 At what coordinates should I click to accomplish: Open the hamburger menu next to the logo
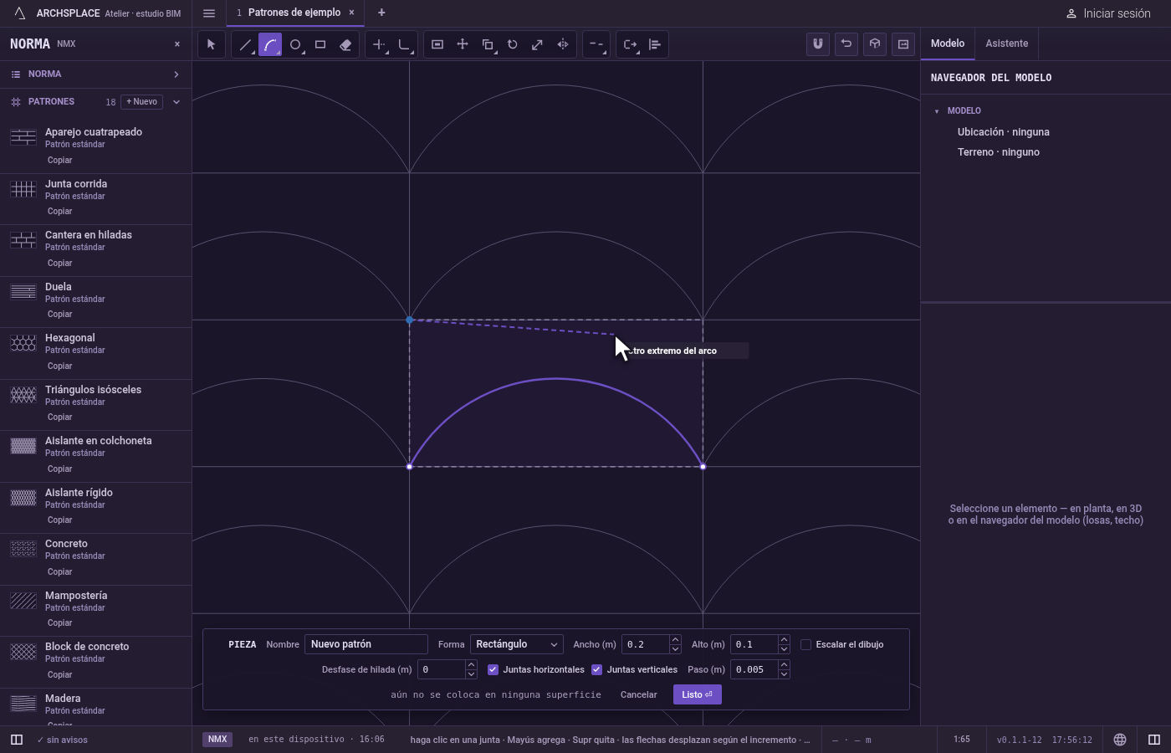click(209, 13)
